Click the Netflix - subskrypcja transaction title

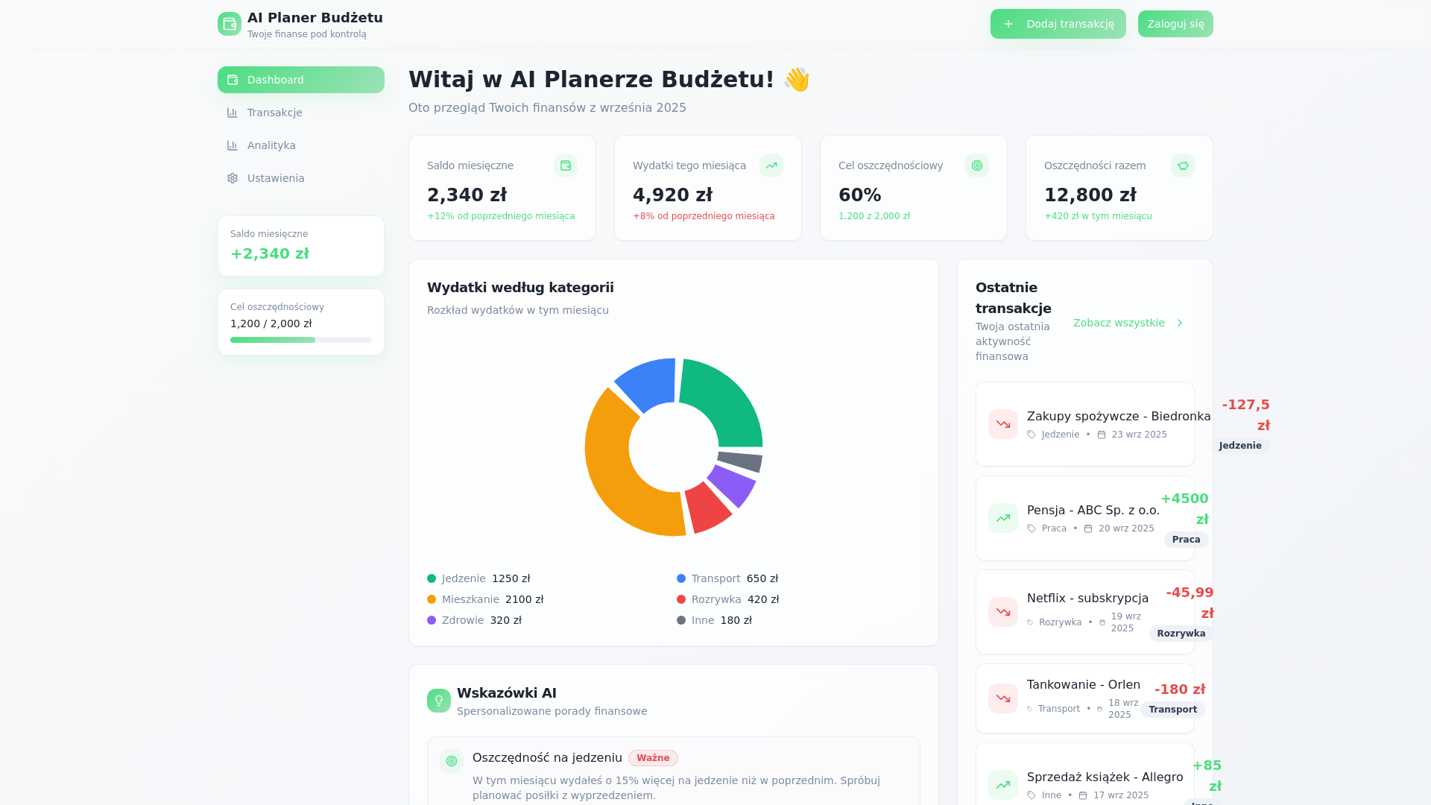pos(1088,598)
